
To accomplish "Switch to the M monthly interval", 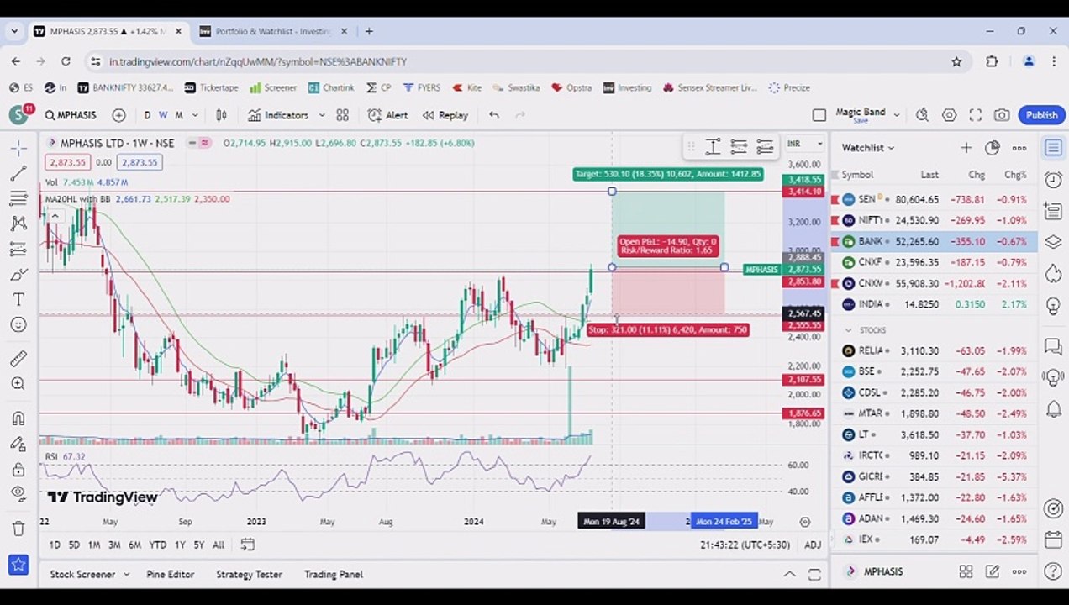I will (179, 115).
